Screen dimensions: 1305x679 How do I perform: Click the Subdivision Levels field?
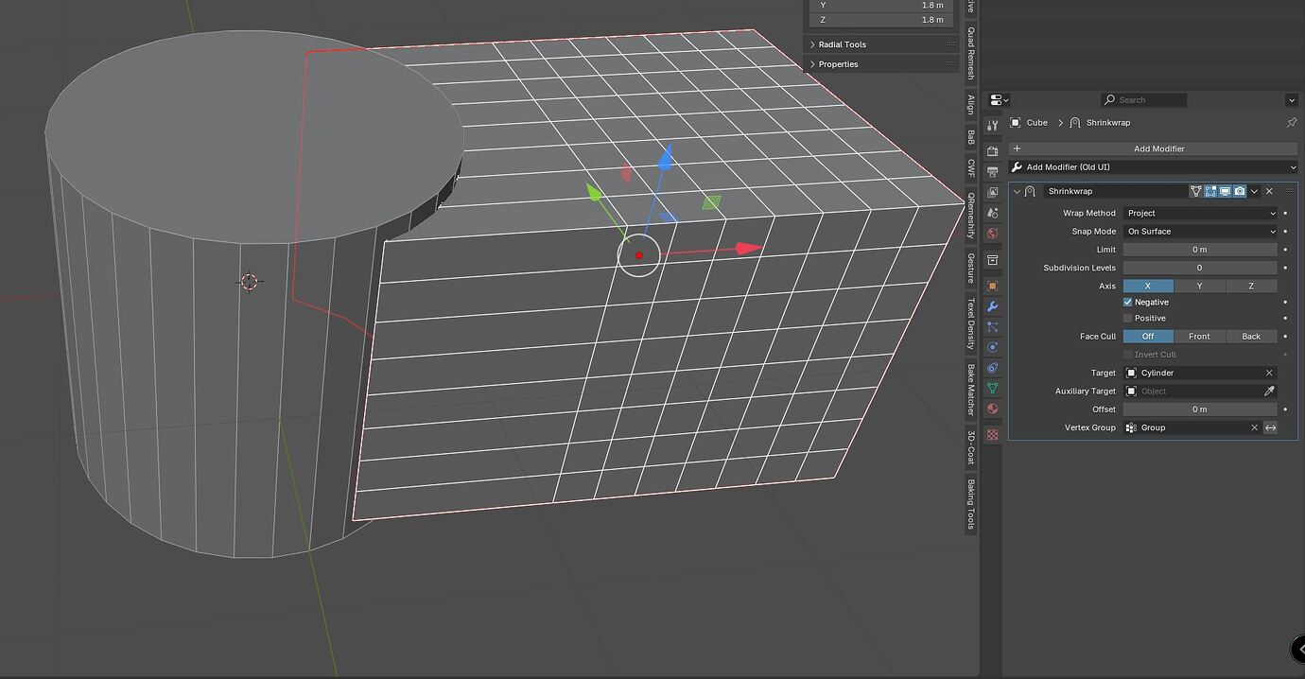[x=1200, y=268]
